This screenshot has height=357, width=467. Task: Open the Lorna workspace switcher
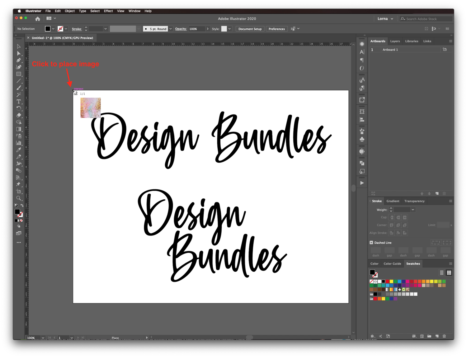click(x=385, y=19)
